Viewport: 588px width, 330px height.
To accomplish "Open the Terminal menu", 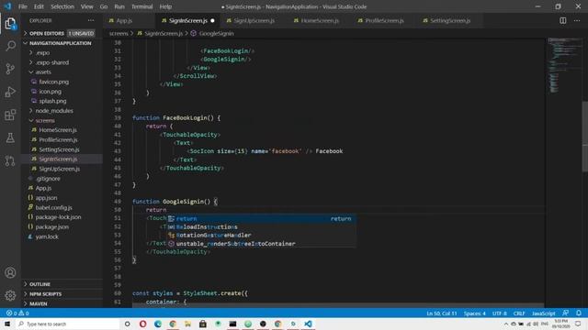I will (142, 6).
